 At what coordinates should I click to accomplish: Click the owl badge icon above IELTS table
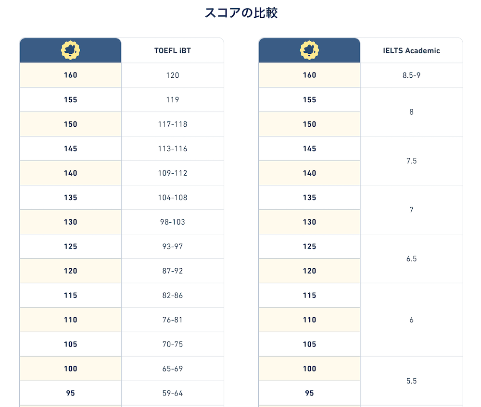click(x=309, y=50)
